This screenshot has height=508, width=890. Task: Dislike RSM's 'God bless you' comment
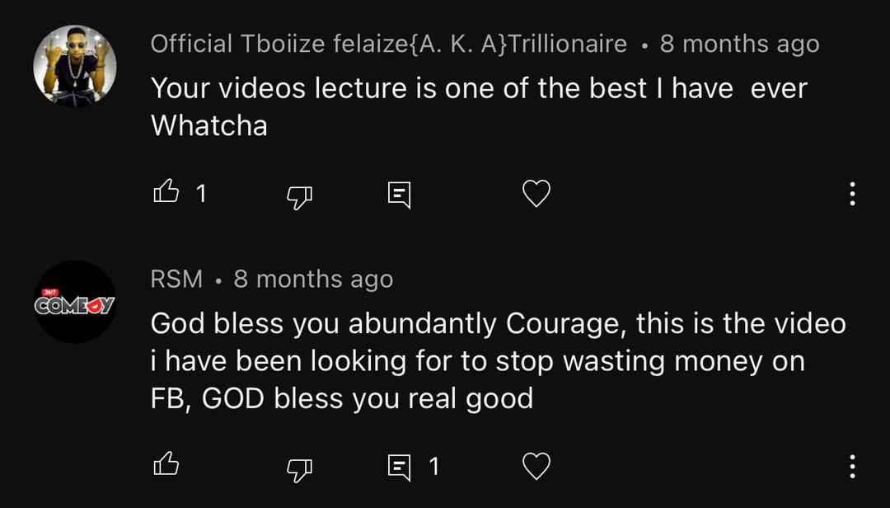(299, 468)
